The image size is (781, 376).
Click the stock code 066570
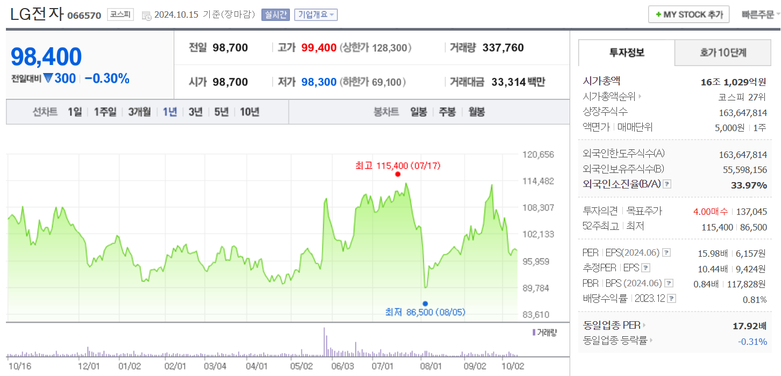click(x=84, y=16)
